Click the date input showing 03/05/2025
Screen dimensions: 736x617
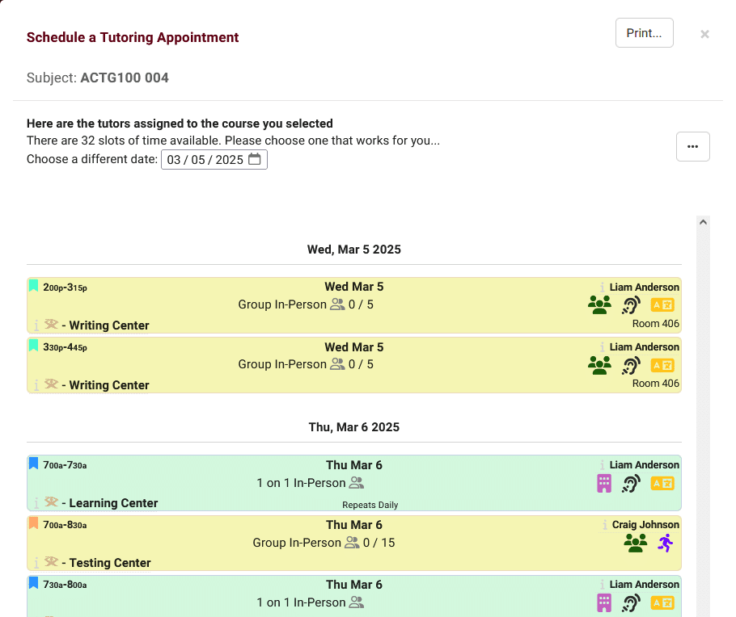[x=205, y=160]
